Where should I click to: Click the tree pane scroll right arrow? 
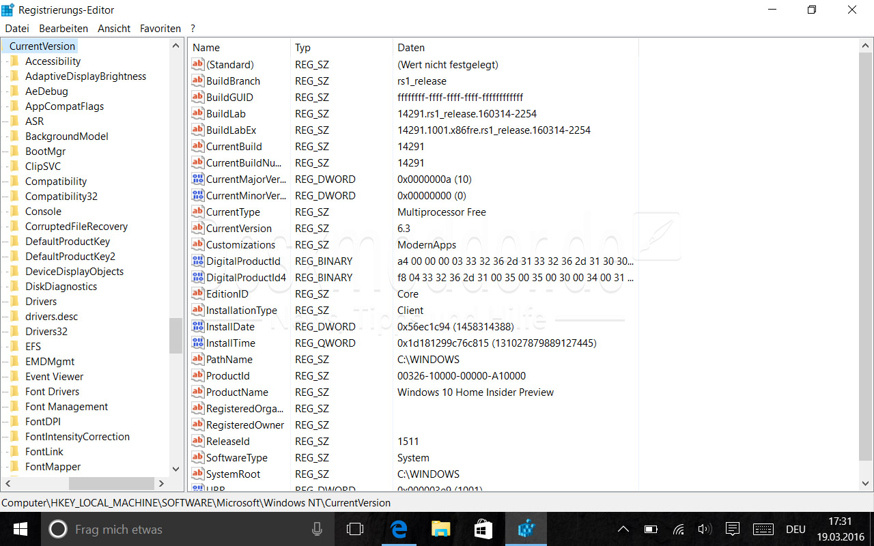161,484
